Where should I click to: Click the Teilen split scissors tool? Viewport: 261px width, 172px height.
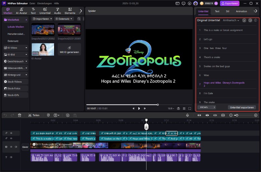click(34, 115)
